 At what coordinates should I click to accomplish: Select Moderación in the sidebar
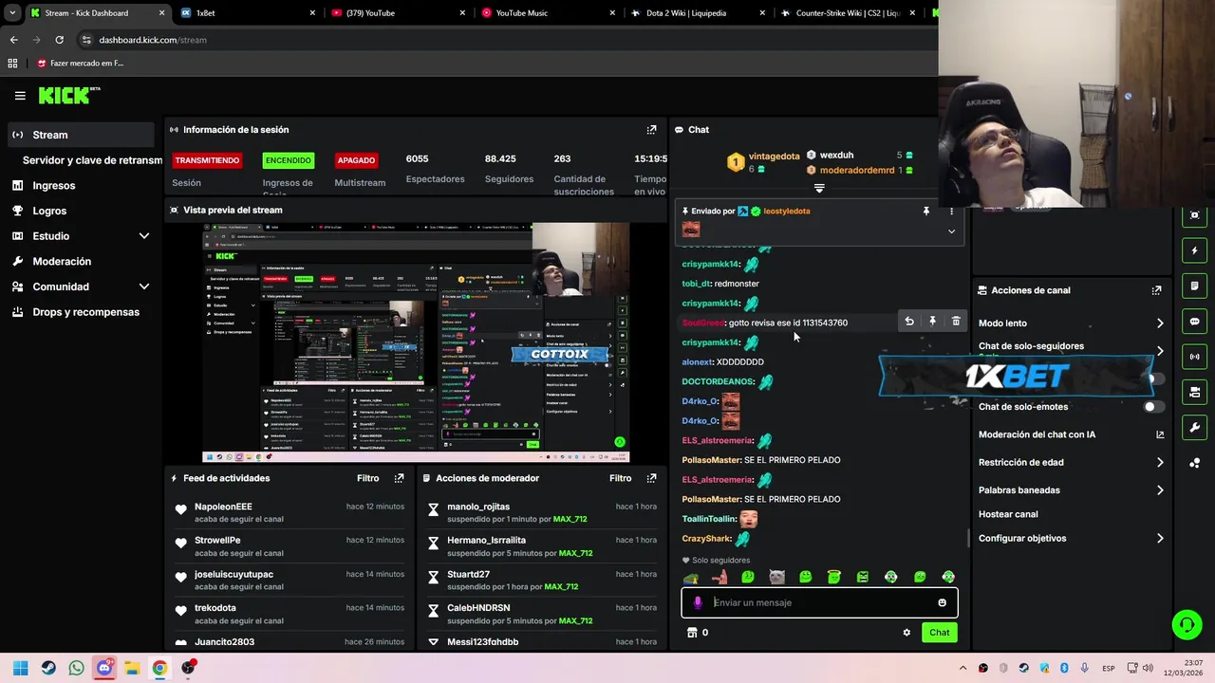click(62, 262)
